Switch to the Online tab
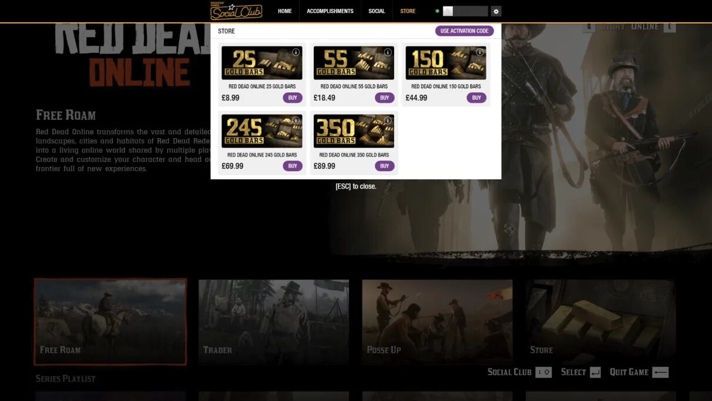This screenshot has width=712, height=401. [645, 26]
